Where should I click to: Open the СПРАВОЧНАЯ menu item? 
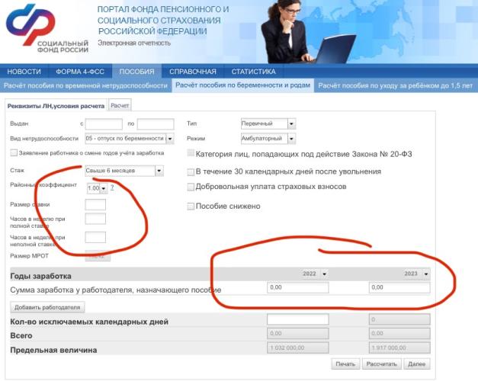pyautogui.click(x=193, y=72)
